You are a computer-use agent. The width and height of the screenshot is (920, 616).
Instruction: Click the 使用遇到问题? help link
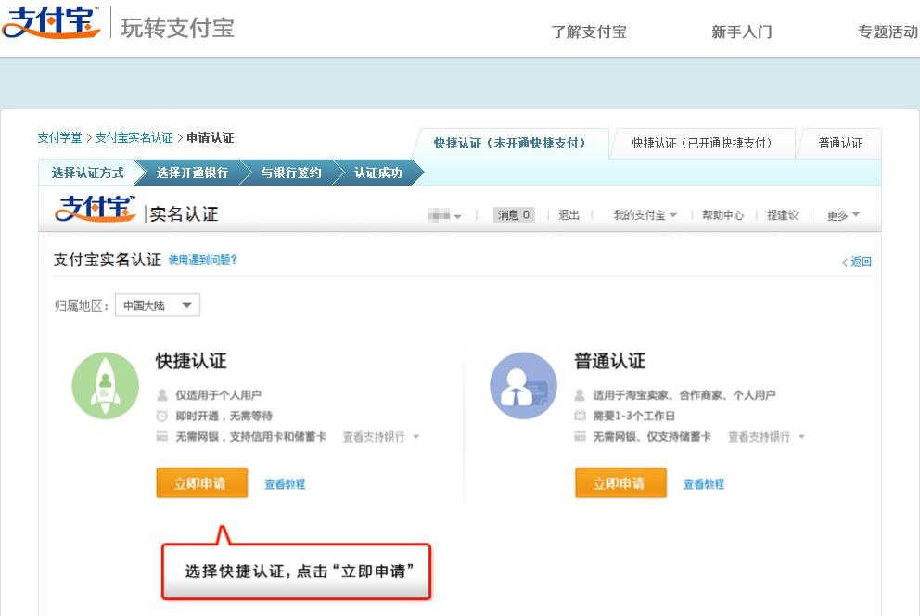click(202, 260)
